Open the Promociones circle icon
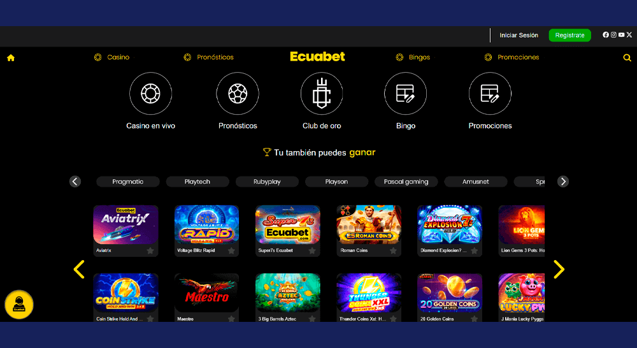Viewport: 637px width, 348px height. tap(490, 94)
